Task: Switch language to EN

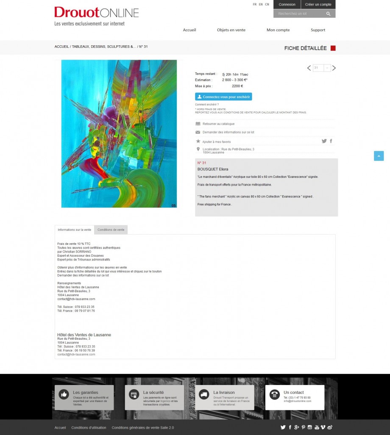Action: tap(261, 4)
